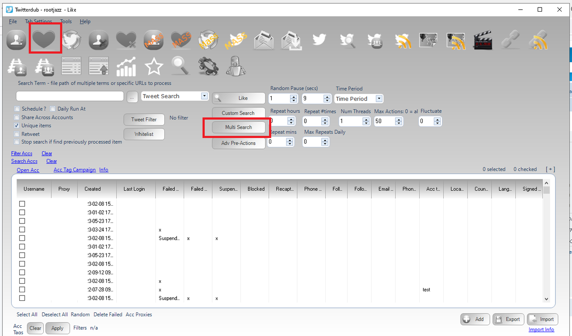This screenshot has width=572, height=336.
Task: Open the list table with up-arrow icon
Action: pyautogui.click(x=99, y=66)
